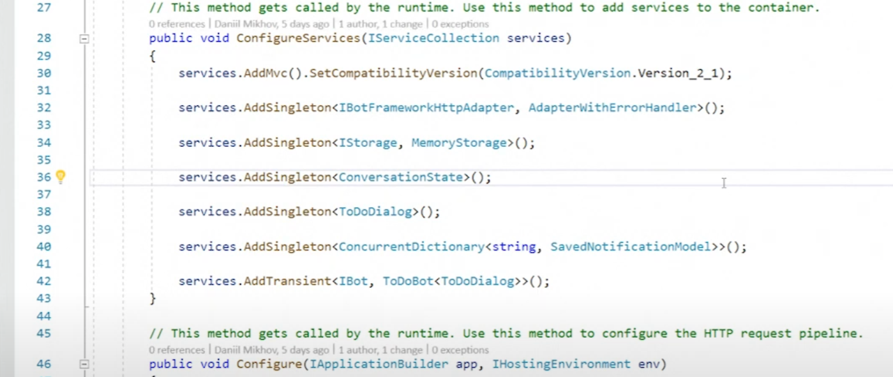Click line number 30 in the gutter
The image size is (893, 377).
tap(43, 73)
